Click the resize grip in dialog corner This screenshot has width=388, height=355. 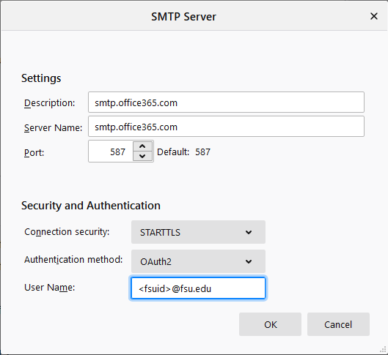click(x=383, y=350)
